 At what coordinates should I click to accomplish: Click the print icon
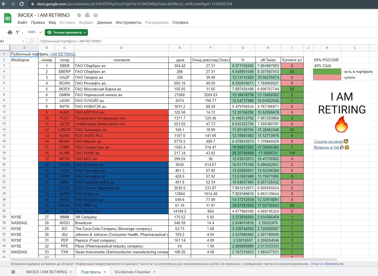pos(10,32)
